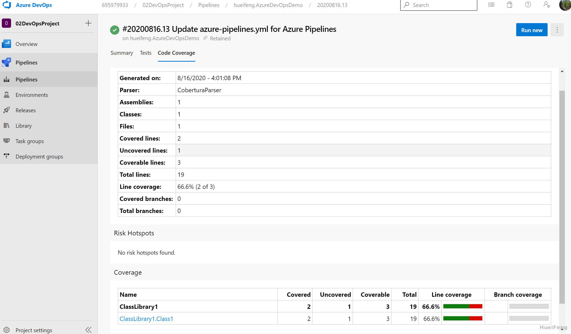Screen dimensions: 571x334
Task: Open Overview in the sidebar
Action: pyautogui.click(x=26, y=44)
